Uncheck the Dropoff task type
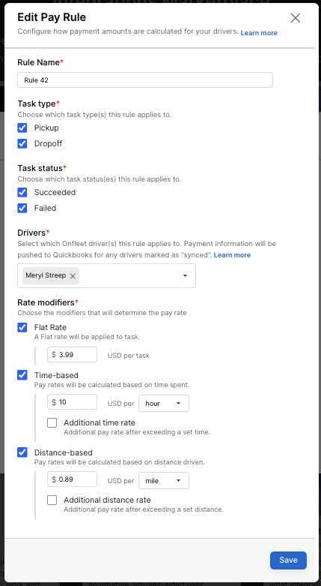The width and height of the screenshot is (321, 586). (22, 143)
